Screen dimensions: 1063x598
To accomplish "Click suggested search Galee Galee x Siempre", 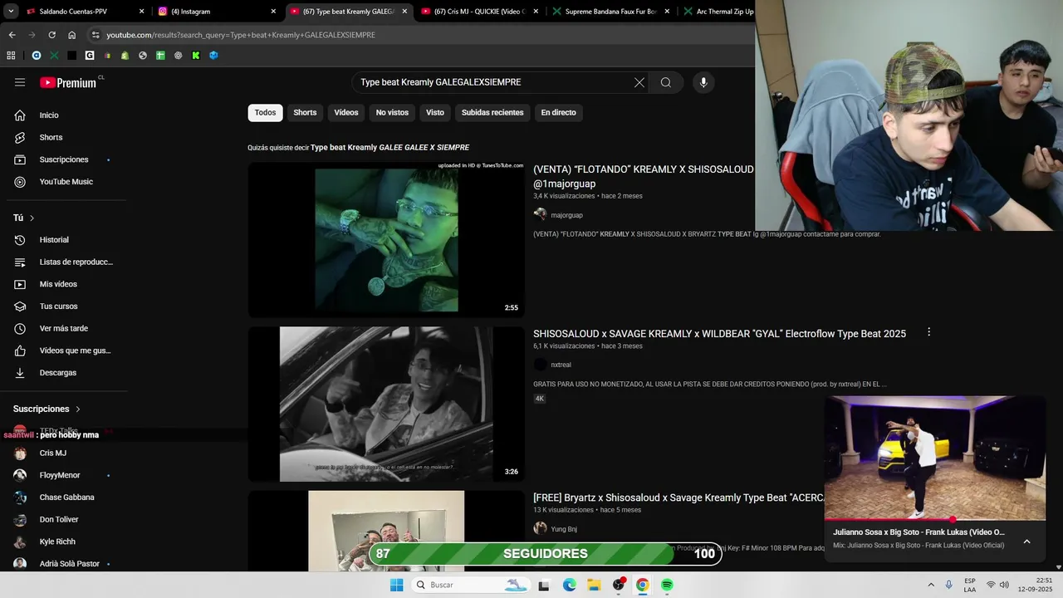I will [x=389, y=148].
